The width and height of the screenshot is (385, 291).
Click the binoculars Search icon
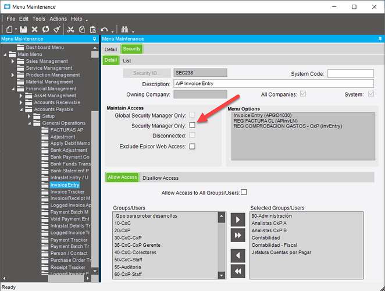(x=124, y=30)
